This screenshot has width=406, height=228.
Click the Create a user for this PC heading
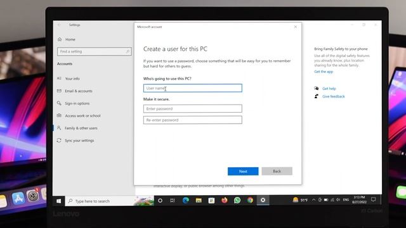[175, 49]
